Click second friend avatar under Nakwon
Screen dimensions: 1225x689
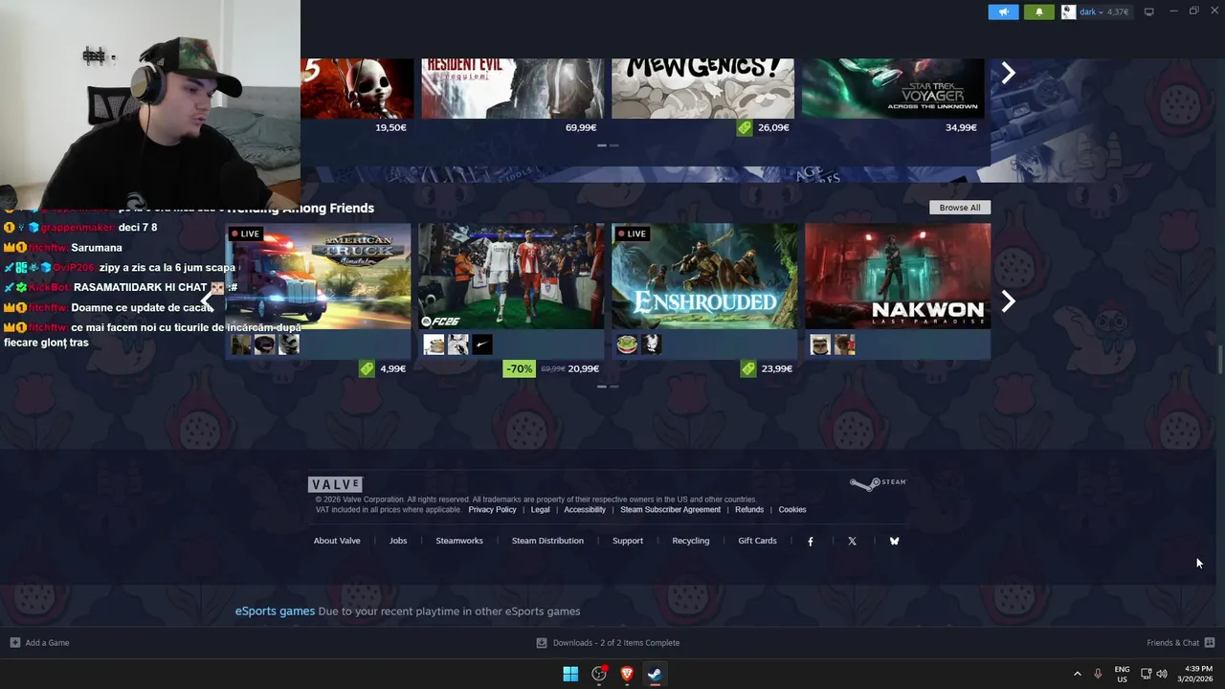(x=844, y=344)
